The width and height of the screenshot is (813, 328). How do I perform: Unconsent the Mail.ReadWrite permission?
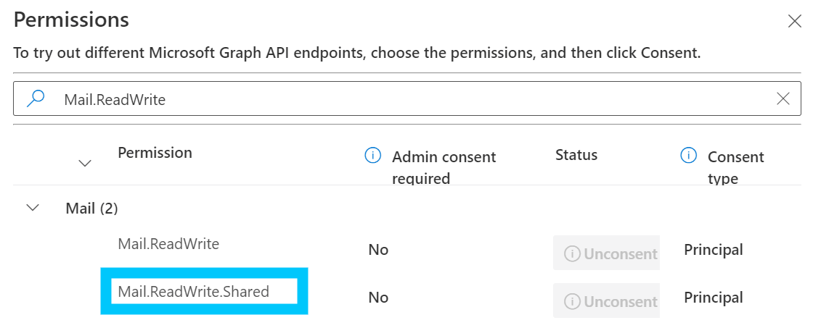coord(606,253)
